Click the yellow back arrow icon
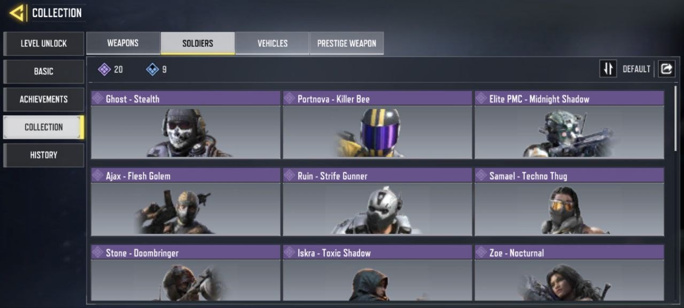This screenshot has height=308, width=684. pyautogui.click(x=17, y=13)
